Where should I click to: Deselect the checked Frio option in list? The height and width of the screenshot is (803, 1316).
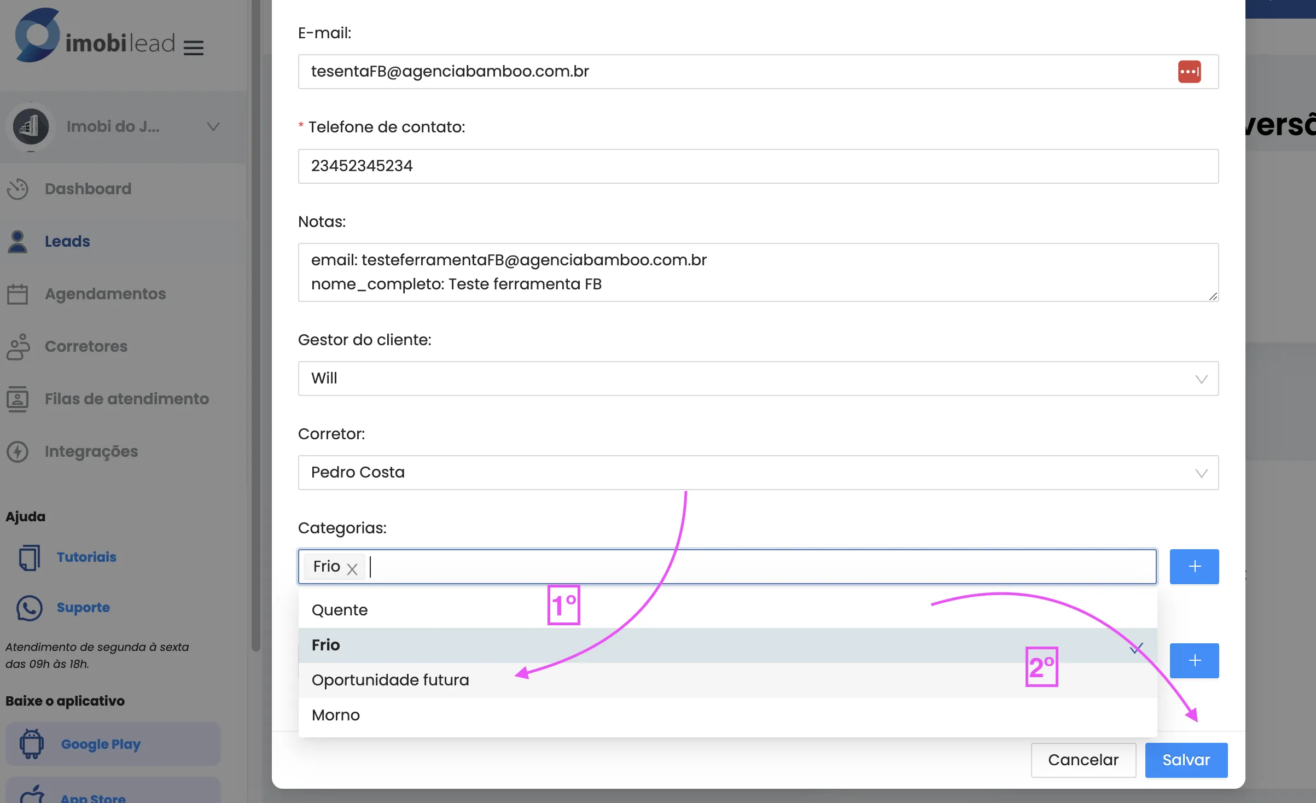[727, 645]
